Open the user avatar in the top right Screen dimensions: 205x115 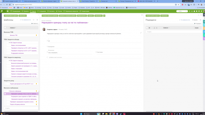[204, 11]
